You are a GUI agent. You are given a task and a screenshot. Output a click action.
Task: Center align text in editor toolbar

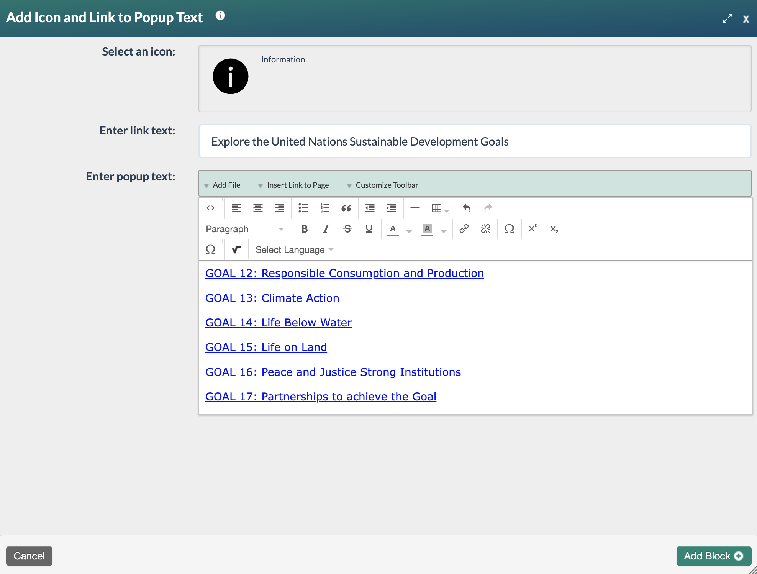(x=258, y=208)
